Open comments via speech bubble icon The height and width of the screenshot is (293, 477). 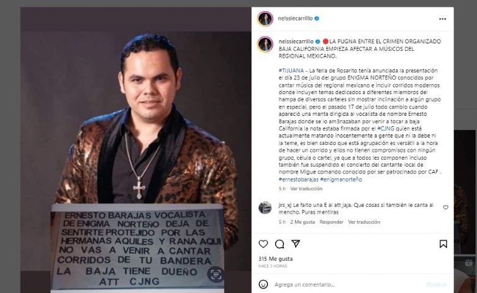point(279,244)
